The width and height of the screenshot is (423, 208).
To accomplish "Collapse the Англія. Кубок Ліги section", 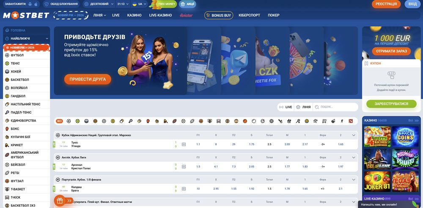I will (354, 157).
